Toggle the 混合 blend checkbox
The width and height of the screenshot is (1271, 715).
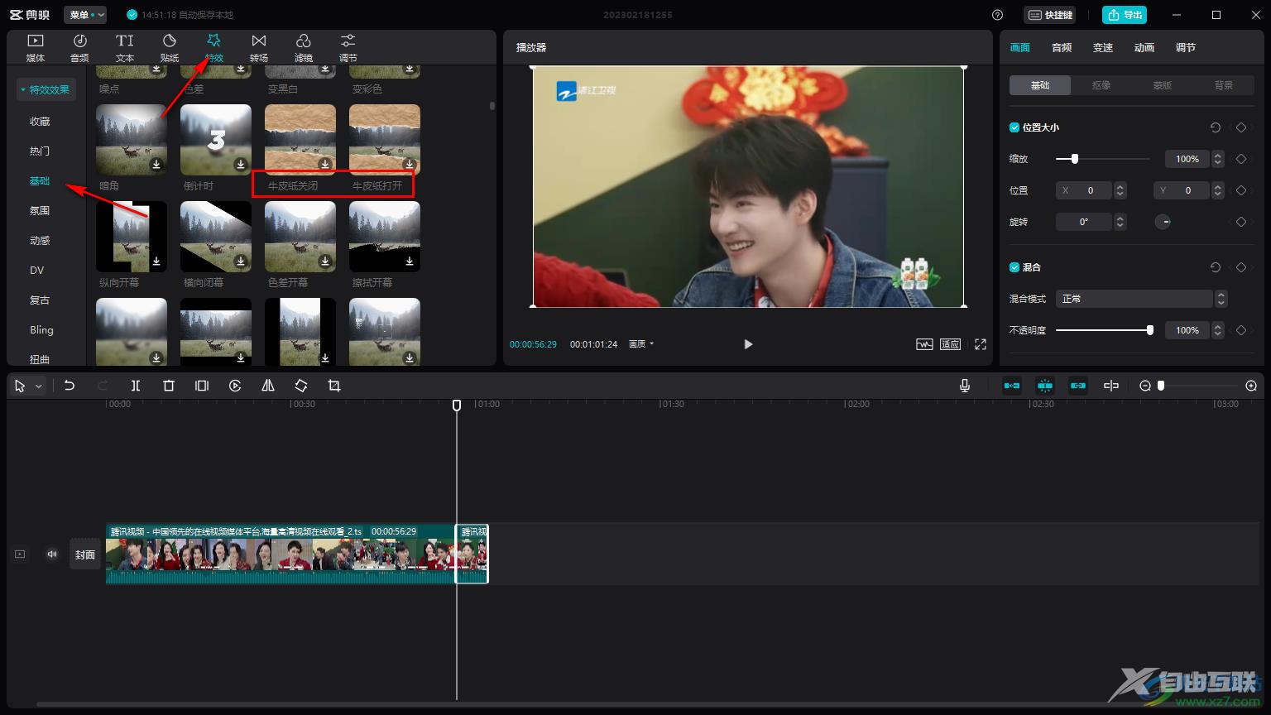coord(1014,267)
